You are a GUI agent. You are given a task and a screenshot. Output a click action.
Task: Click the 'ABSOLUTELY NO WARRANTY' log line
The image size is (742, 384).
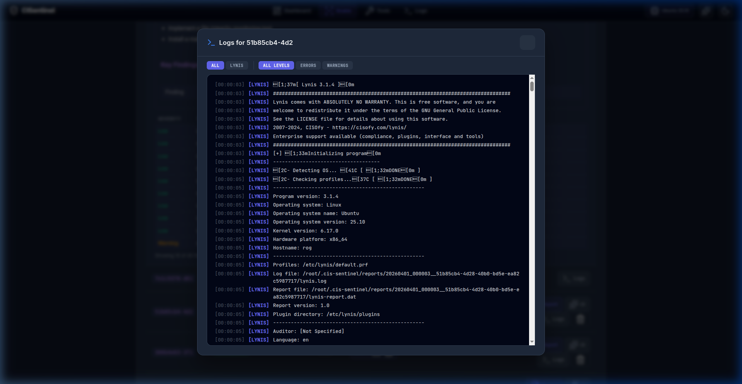coord(369,102)
